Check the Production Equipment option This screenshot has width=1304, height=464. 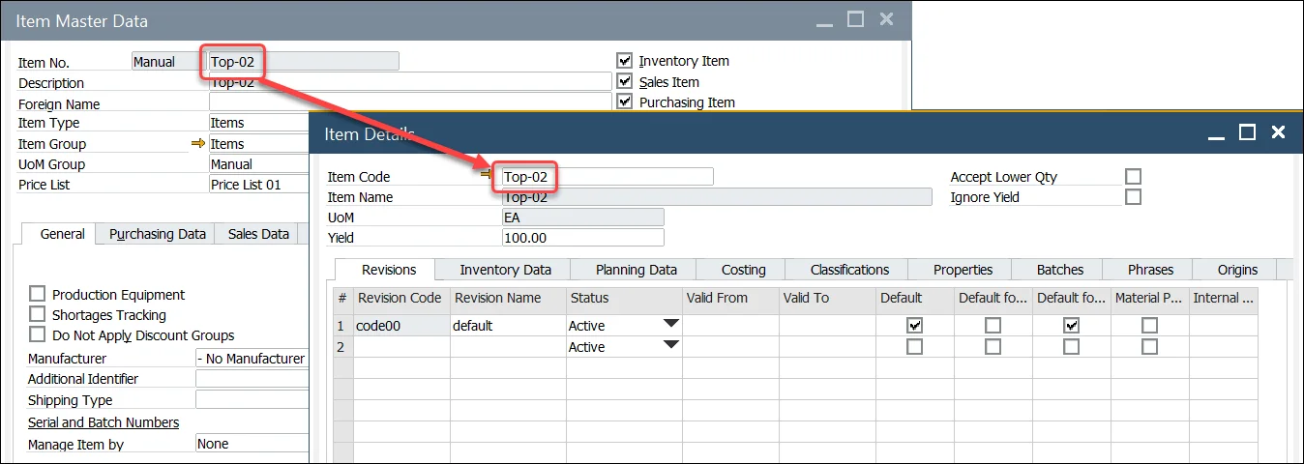click(x=38, y=295)
